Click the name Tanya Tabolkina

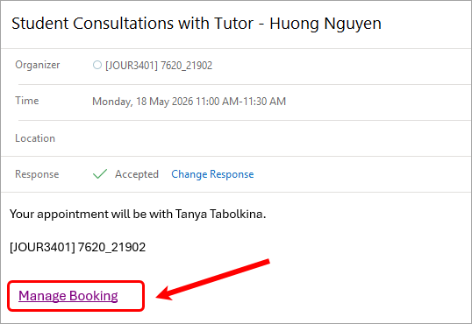pyautogui.click(x=221, y=214)
